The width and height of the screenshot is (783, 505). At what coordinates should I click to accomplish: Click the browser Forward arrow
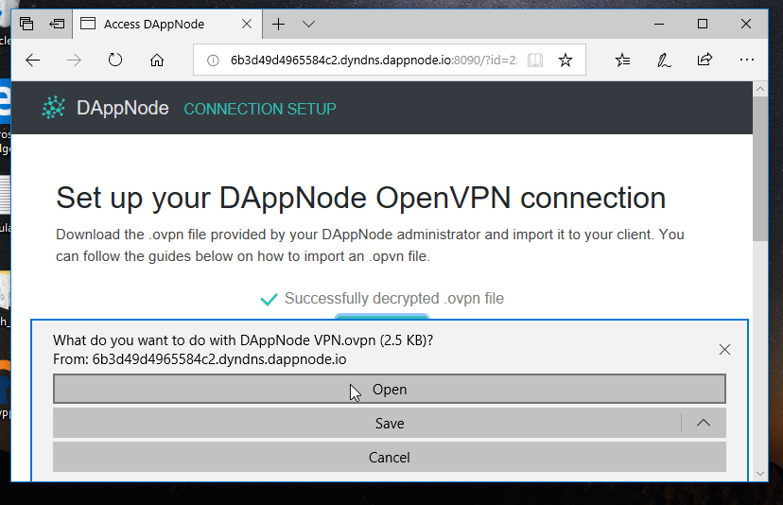pos(74,61)
